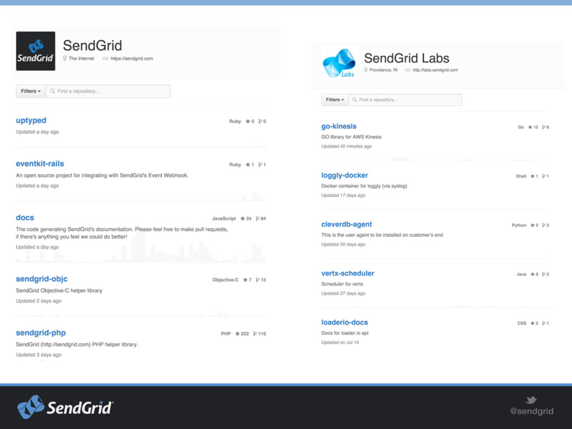The width and height of the screenshot is (572, 429).
Task: Click the Shell language label for loggly-docker
Action: (x=521, y=176)
